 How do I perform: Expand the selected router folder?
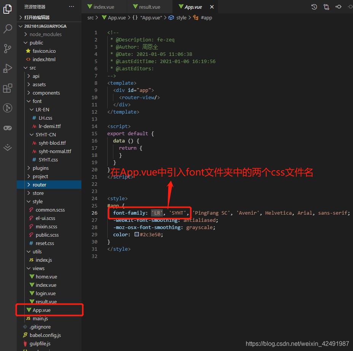(x=49, y=185)
